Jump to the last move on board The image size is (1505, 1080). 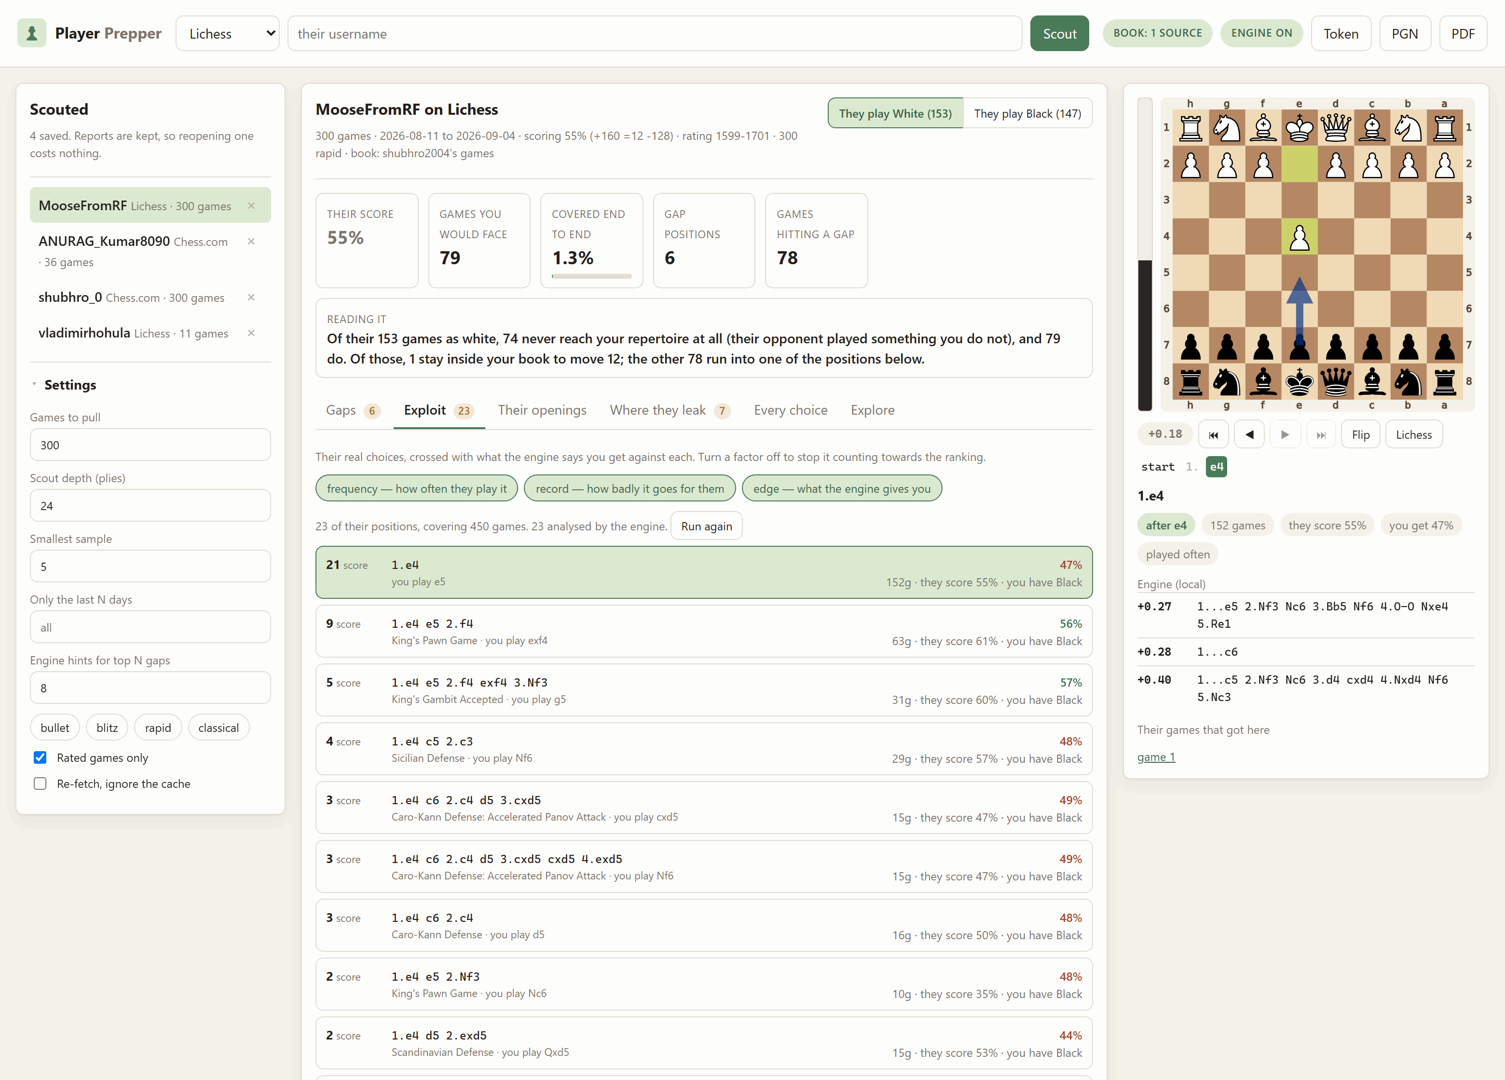click(x=1321, y=434)
